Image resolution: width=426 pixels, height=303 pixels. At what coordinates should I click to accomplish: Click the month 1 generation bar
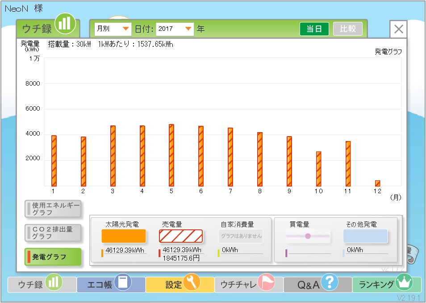54,161
